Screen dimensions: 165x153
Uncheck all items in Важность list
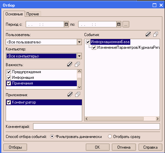click(77, 64)
